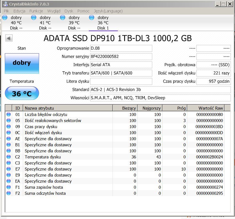The width and height of the screenshot is (235, 219).
Task: Select 'Ilość realokowanych sektorów' attribute name
Action: point(53,120)
